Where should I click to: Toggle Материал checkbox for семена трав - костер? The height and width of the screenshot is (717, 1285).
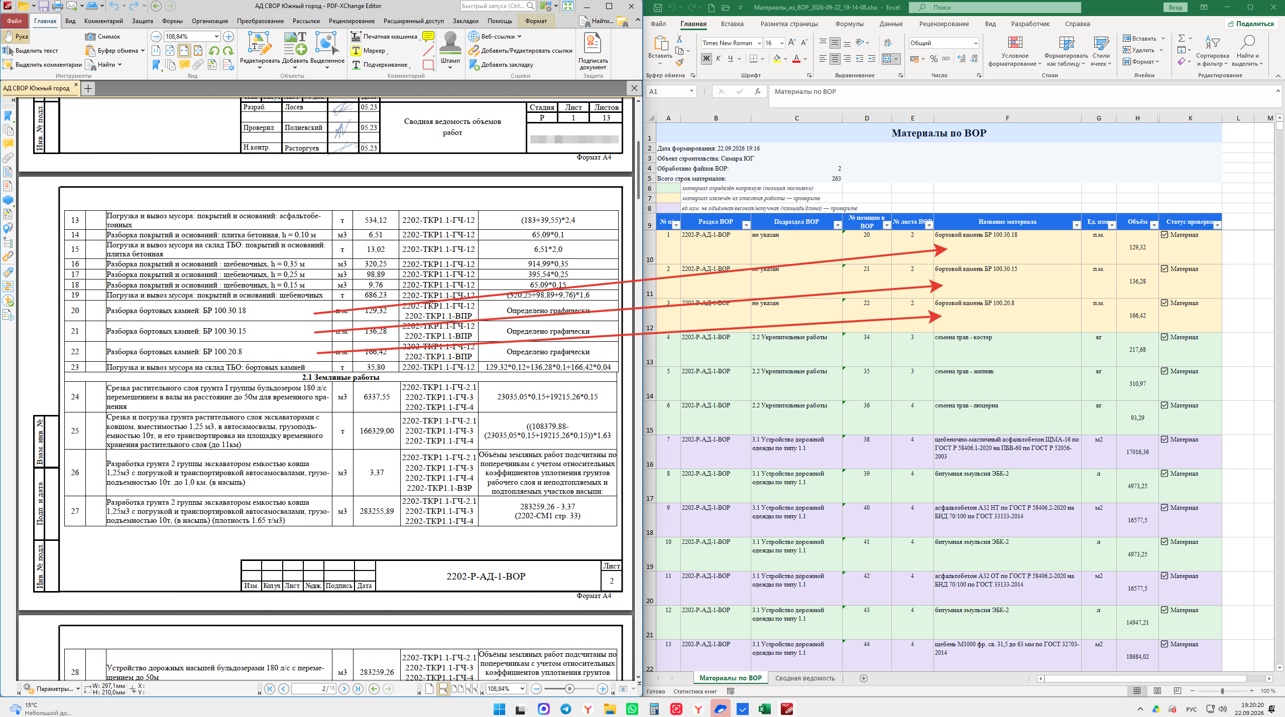[1164, 337]
